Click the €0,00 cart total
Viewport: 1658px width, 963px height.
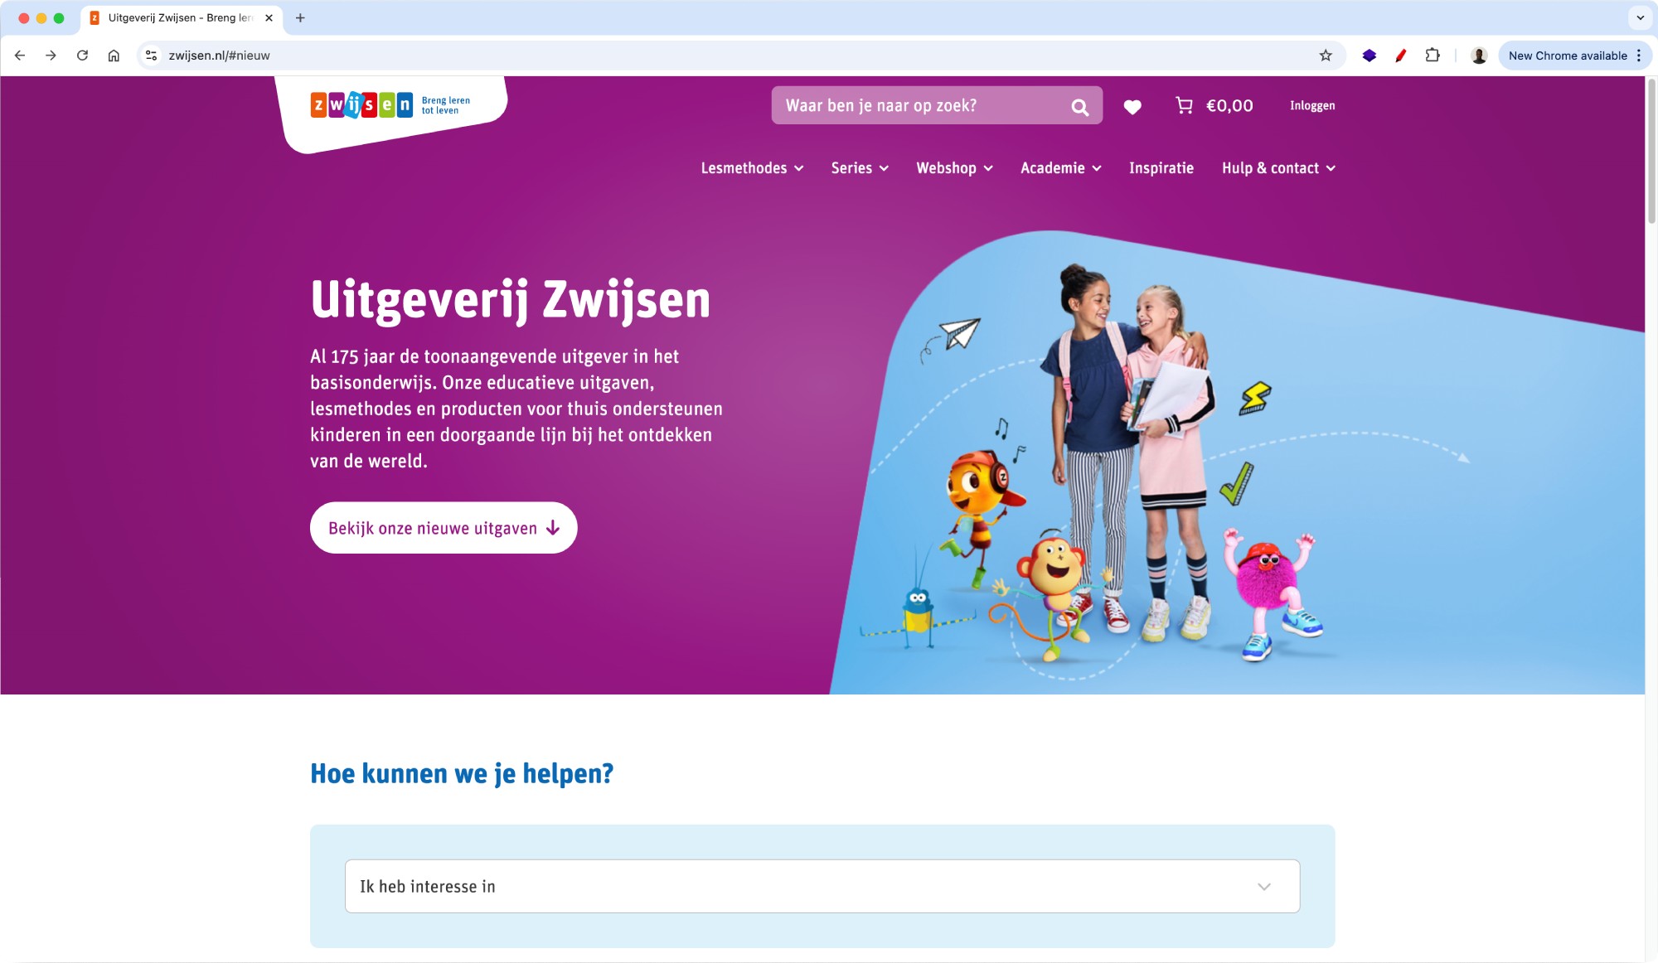[x=1229, y=105]
